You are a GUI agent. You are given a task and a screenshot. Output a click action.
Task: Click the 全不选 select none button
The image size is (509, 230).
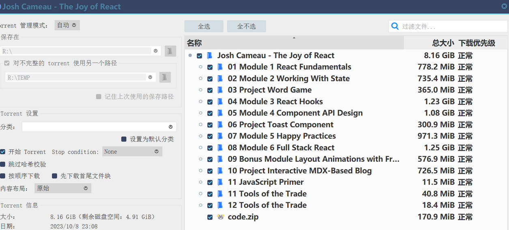[247, 26]
